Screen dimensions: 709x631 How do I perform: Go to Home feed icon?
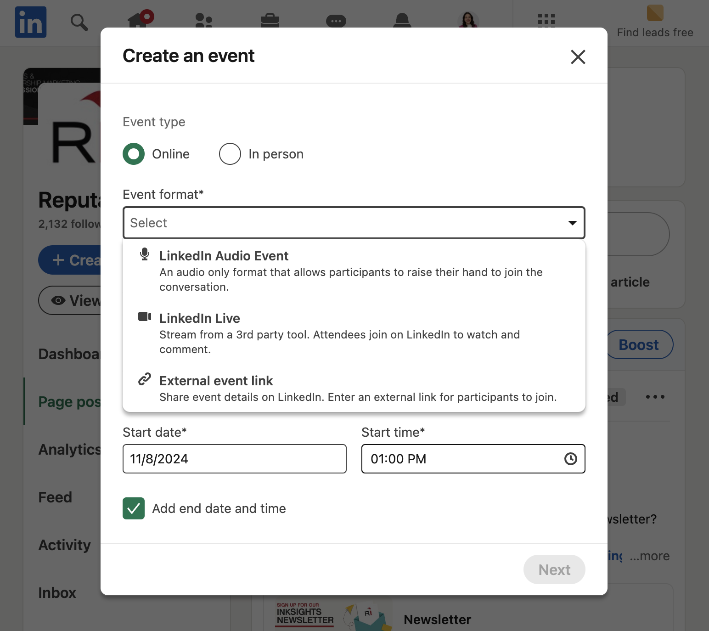pyautogui.click(x=138, y=20)
